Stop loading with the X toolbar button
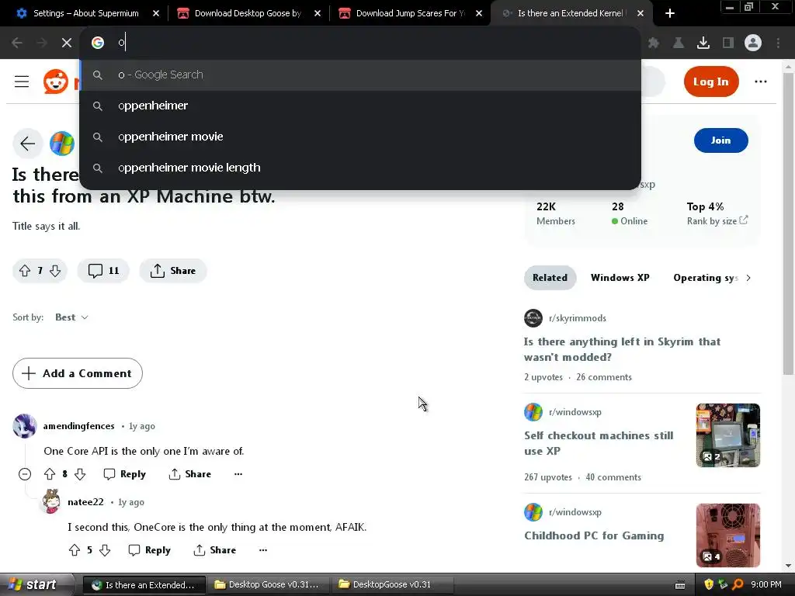Image resolution: width=795 pixels, height=596 pixels. pos(67,43)
